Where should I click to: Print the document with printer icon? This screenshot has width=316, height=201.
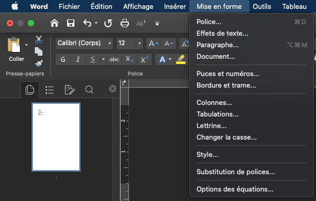[125, 23]
